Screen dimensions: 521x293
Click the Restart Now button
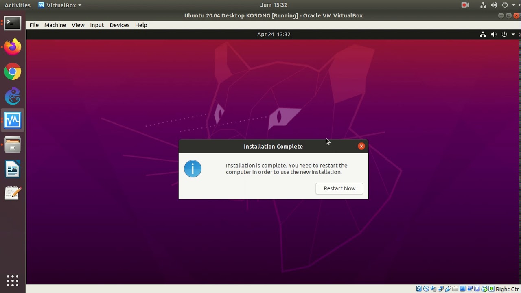[x=339, y=188]
